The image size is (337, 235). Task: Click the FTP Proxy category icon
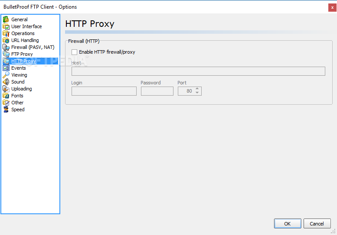(x=6, y=54)
